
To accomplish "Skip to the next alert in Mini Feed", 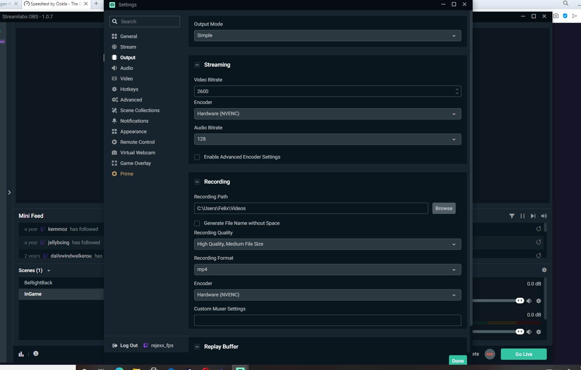I will (533, 216).
